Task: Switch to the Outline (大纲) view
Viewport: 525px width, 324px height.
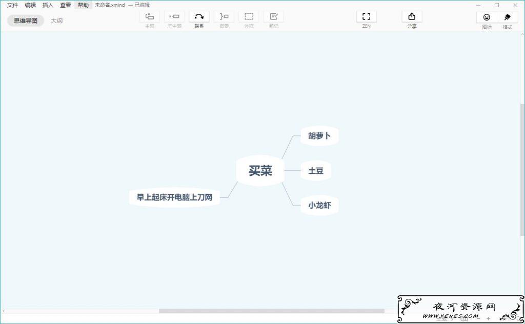Action: pyautogui.click(x=56, y=21)
